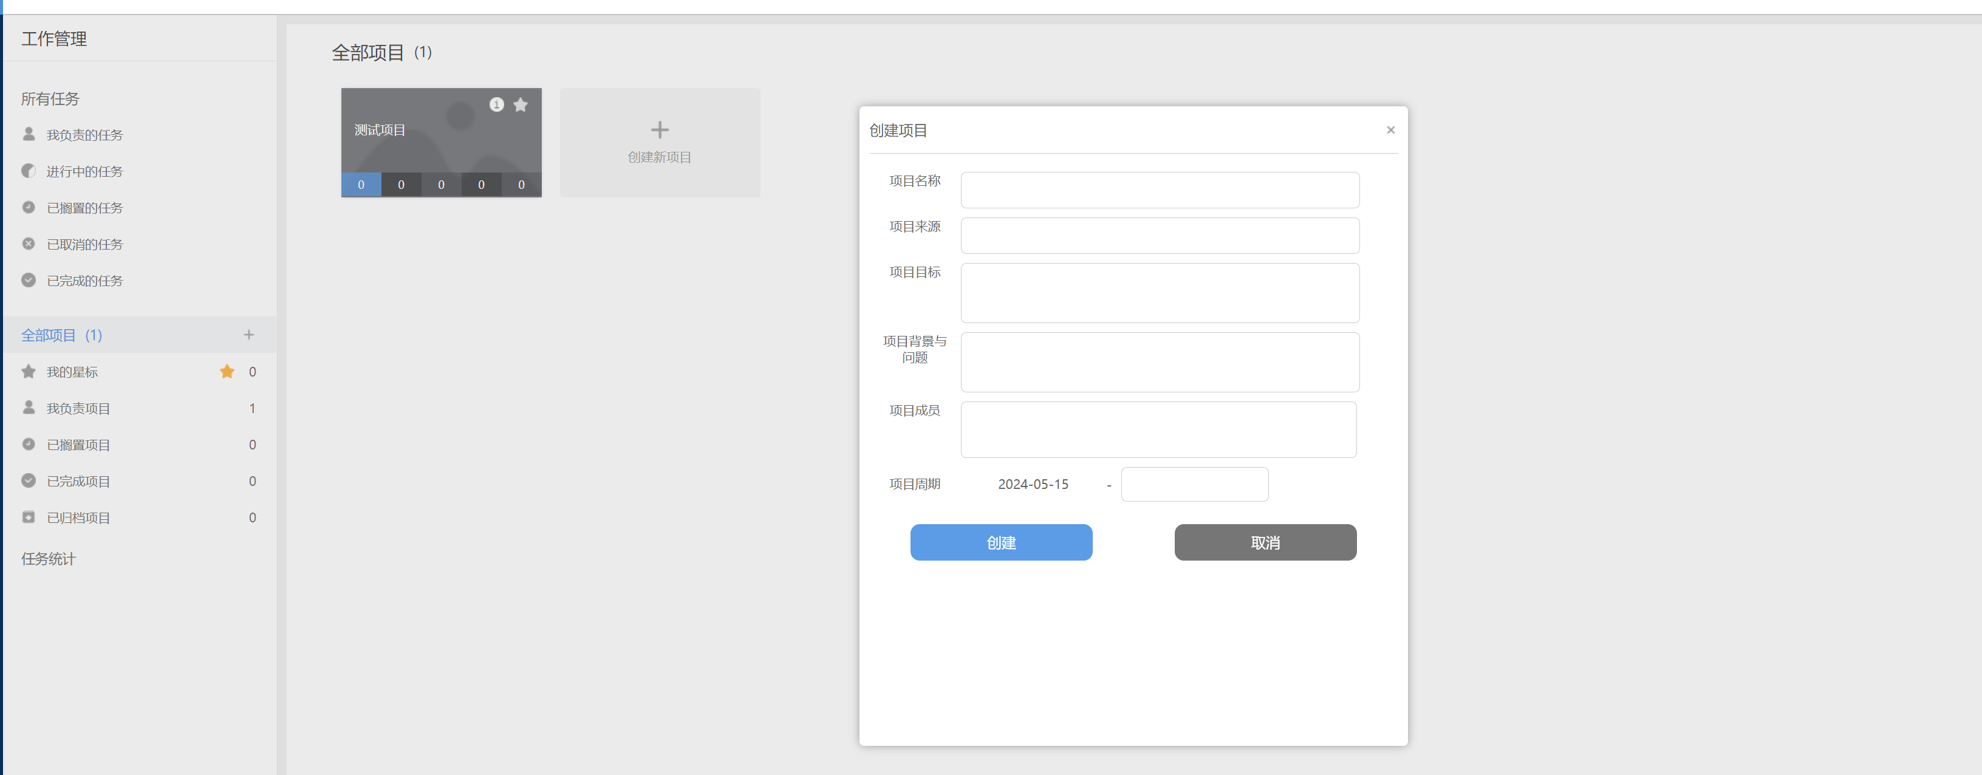Open 已完成的任务 list
The height and width of the screenshot is (775, 1982).
(84, 281)
